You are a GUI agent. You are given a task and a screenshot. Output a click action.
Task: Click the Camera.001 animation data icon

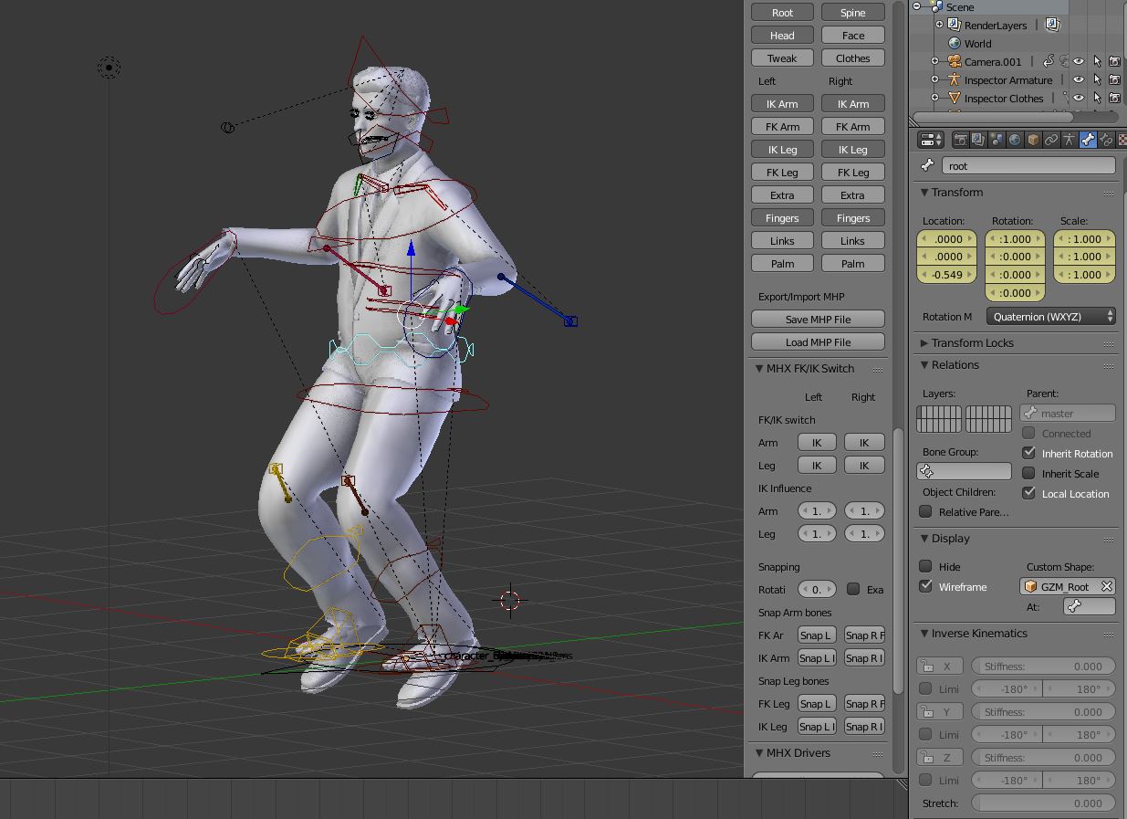(1049, 61)
